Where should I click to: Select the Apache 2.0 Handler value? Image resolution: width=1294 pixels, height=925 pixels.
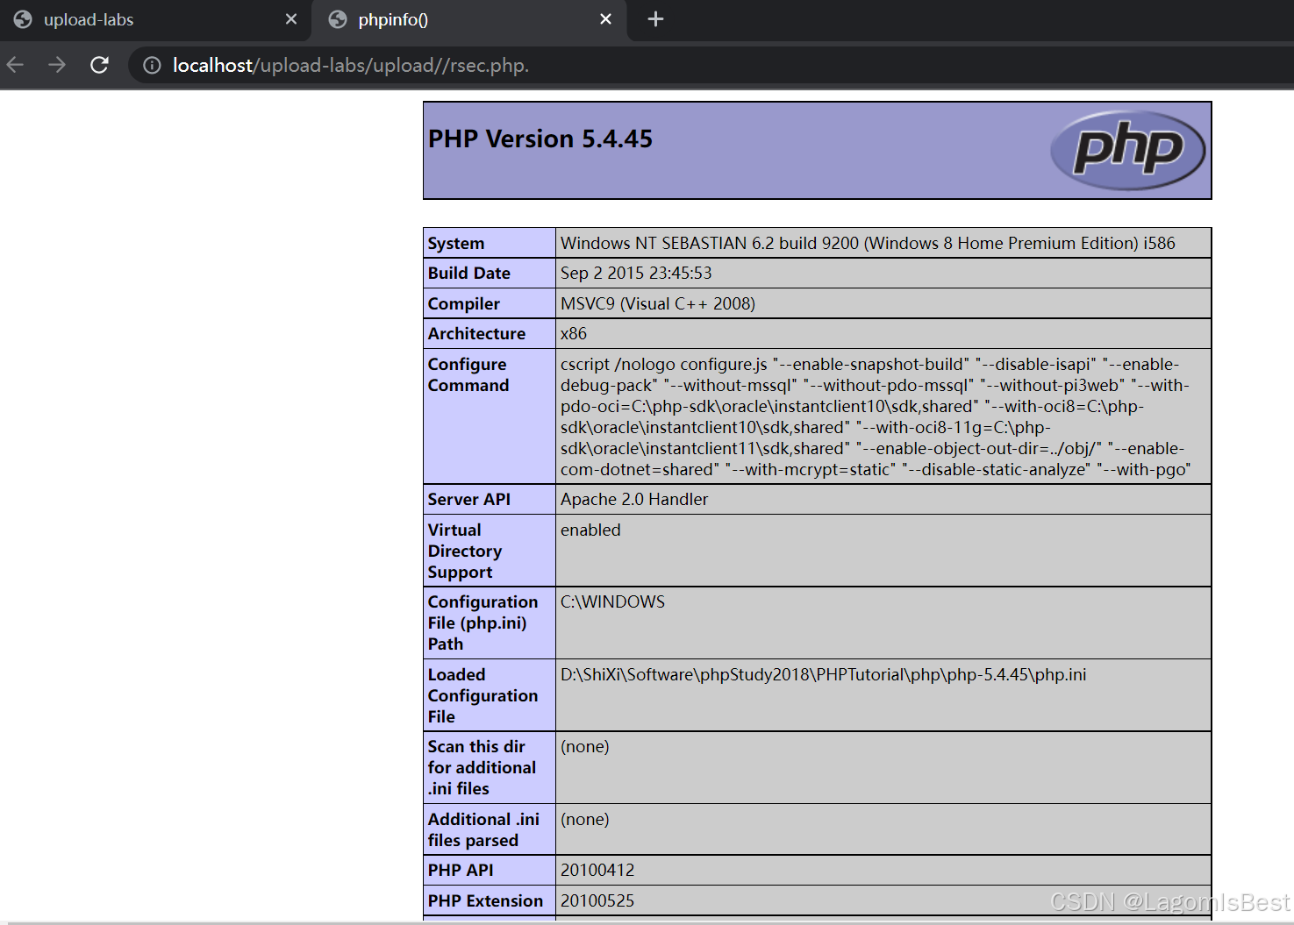[x=634, y=499]
